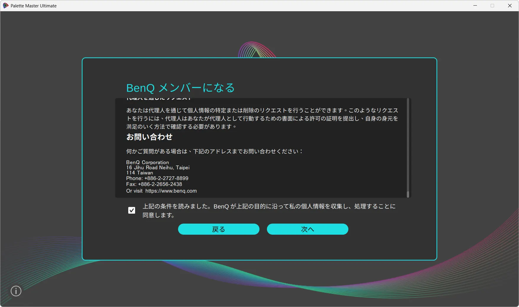Click the Palette Master Ultimate app icon in the title bar

coord(6,6)
